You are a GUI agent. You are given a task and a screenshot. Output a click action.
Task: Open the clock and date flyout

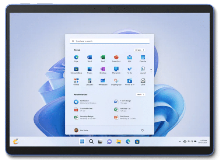pos(203,142)
